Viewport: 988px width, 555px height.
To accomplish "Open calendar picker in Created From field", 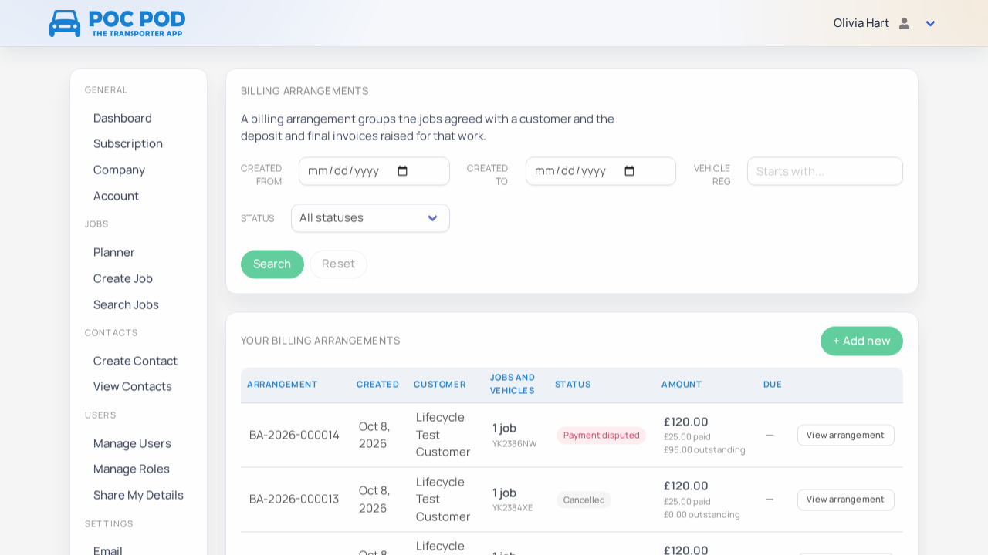I will point(403,171).
